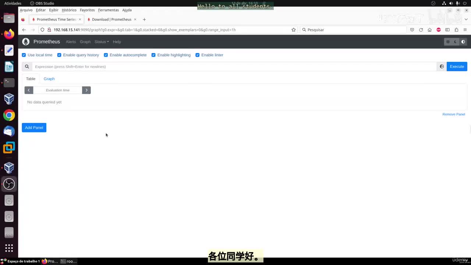This screenshot has height=265, width=471.
Task: Open the Histórico menu
Action: 69,10
